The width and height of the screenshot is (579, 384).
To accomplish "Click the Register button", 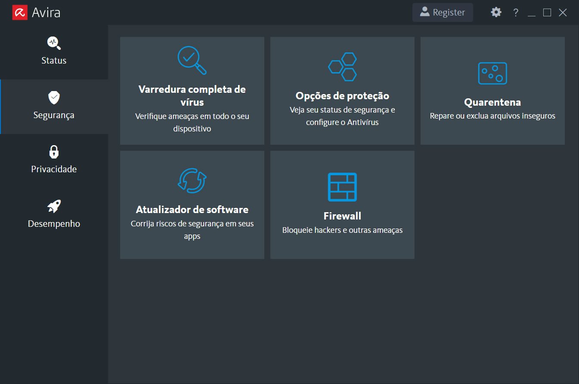I will click(x=443, y=12).
